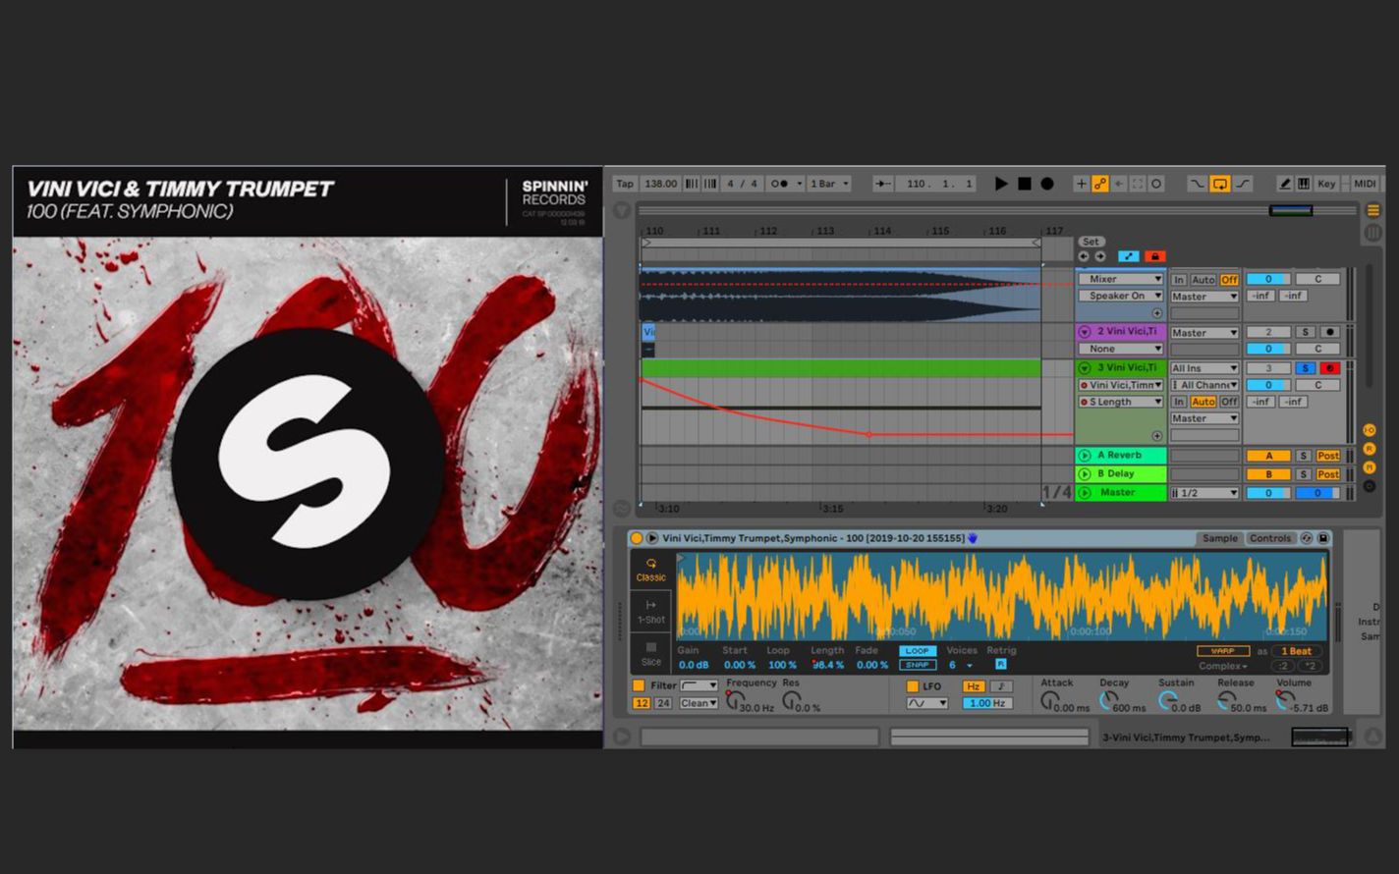Select Slice playback mode in Simpler

(x=650, y=654)
